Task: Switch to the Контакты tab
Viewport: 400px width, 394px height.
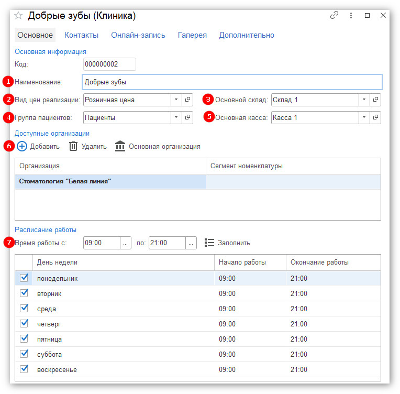Action: (x=81, y=35)
